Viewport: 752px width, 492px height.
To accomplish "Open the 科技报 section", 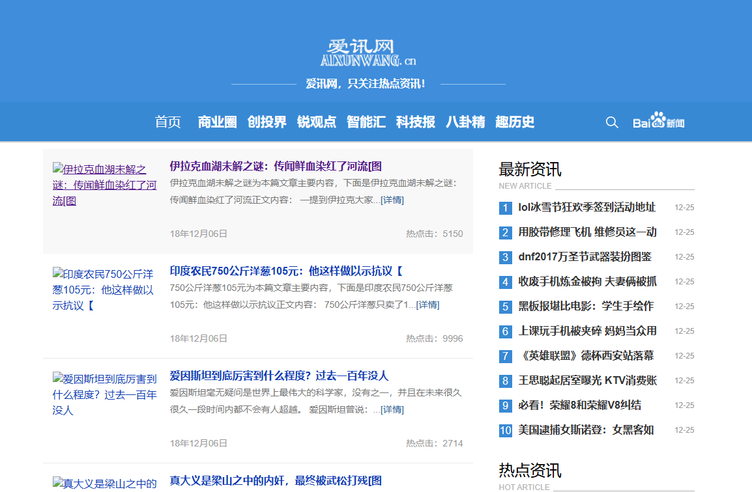I will point(416,122).
